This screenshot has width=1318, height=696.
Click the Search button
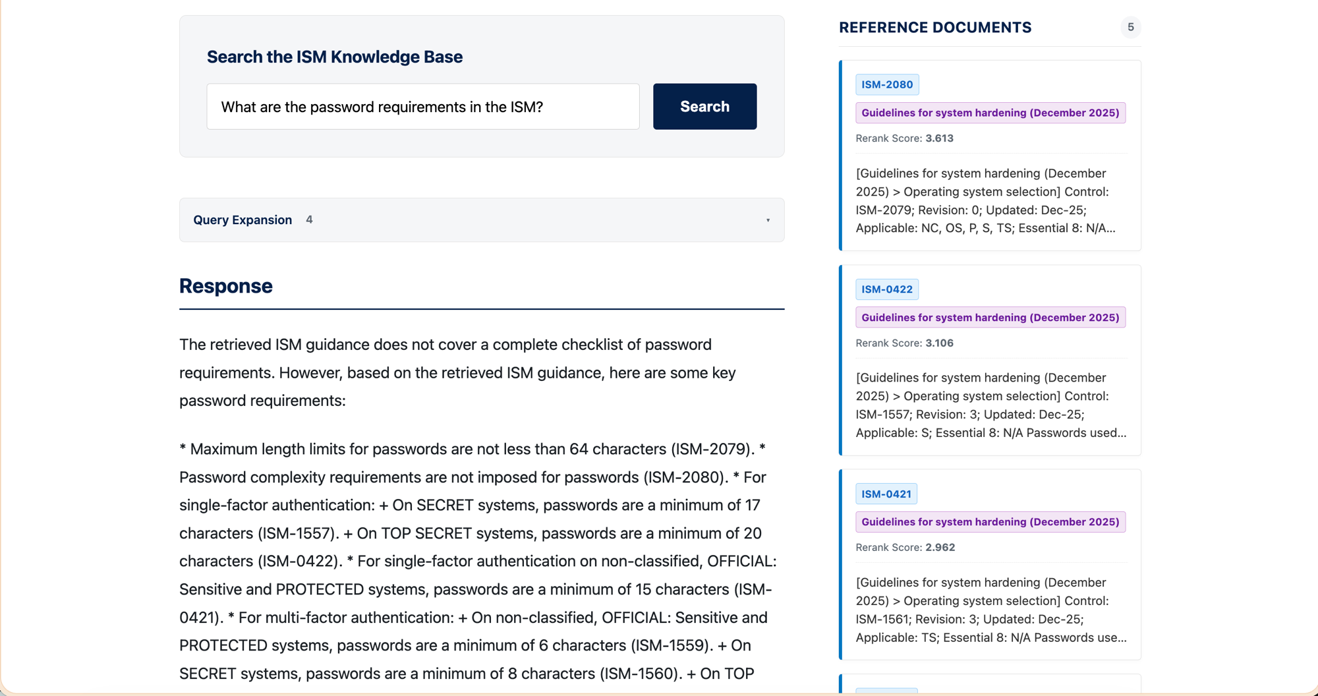[x=704, y=106]
